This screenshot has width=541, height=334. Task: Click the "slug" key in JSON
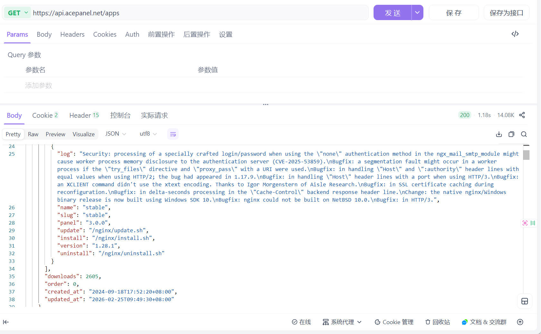tap(67, 215)
